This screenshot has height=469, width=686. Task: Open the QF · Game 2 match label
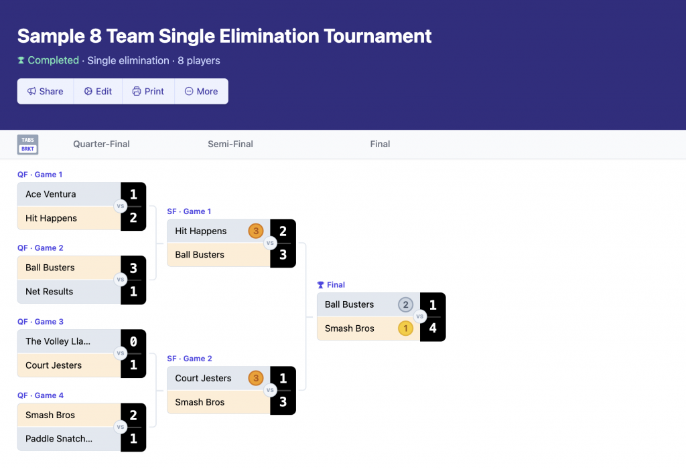pyautogui.click(x=40, y=248)
